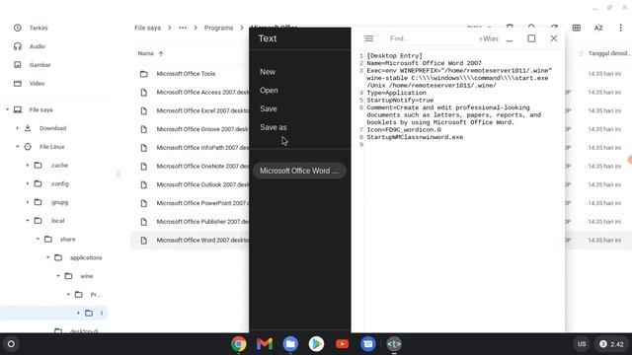Screen dimensions: 632x355
Task: Open status tray showing 2.42 clock
Action: (612, 344)
